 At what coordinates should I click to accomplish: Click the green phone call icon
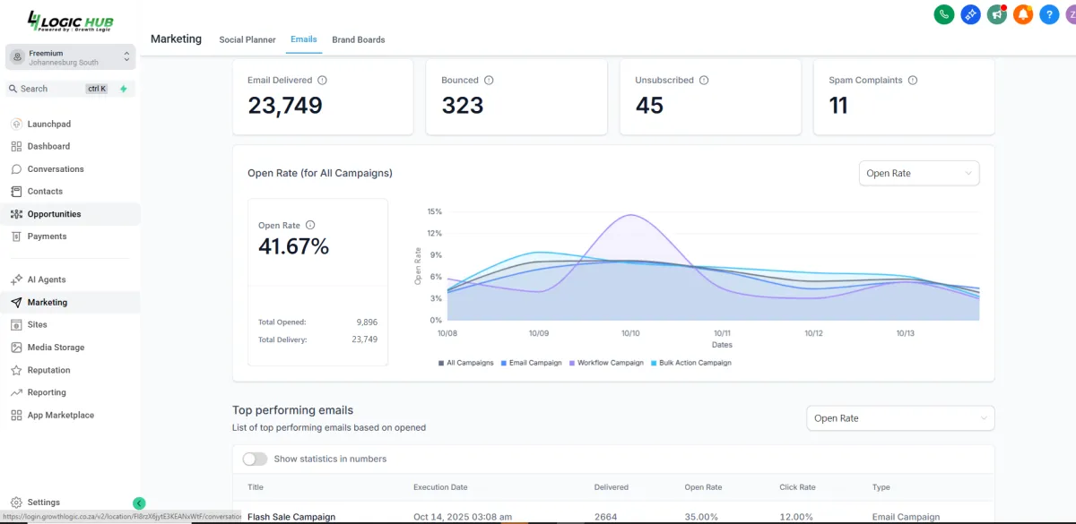(x=943, y=14)
